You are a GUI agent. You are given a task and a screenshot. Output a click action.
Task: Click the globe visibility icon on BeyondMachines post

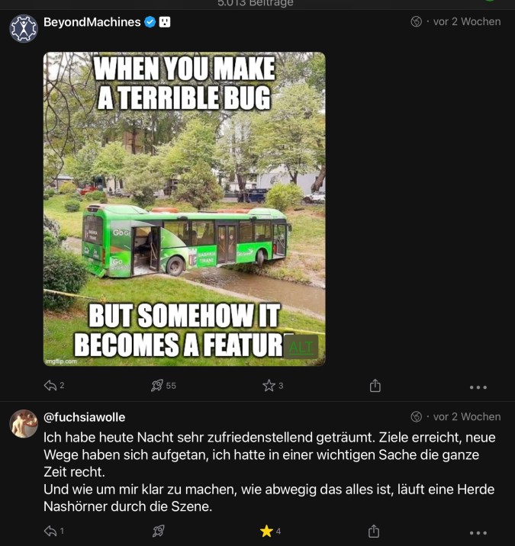[x=416, y=22]
